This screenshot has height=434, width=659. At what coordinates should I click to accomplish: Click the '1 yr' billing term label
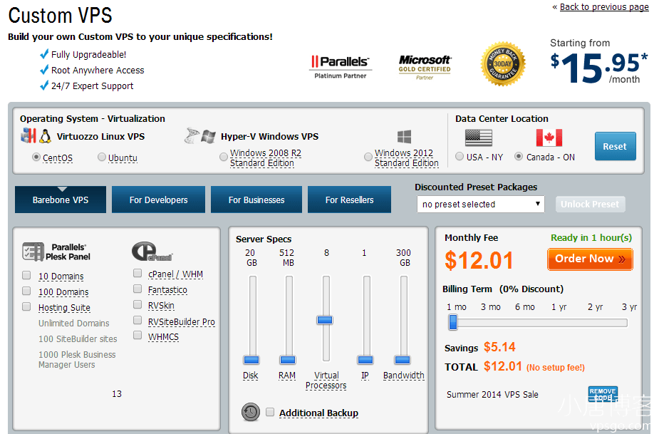(x=559, y=307)
